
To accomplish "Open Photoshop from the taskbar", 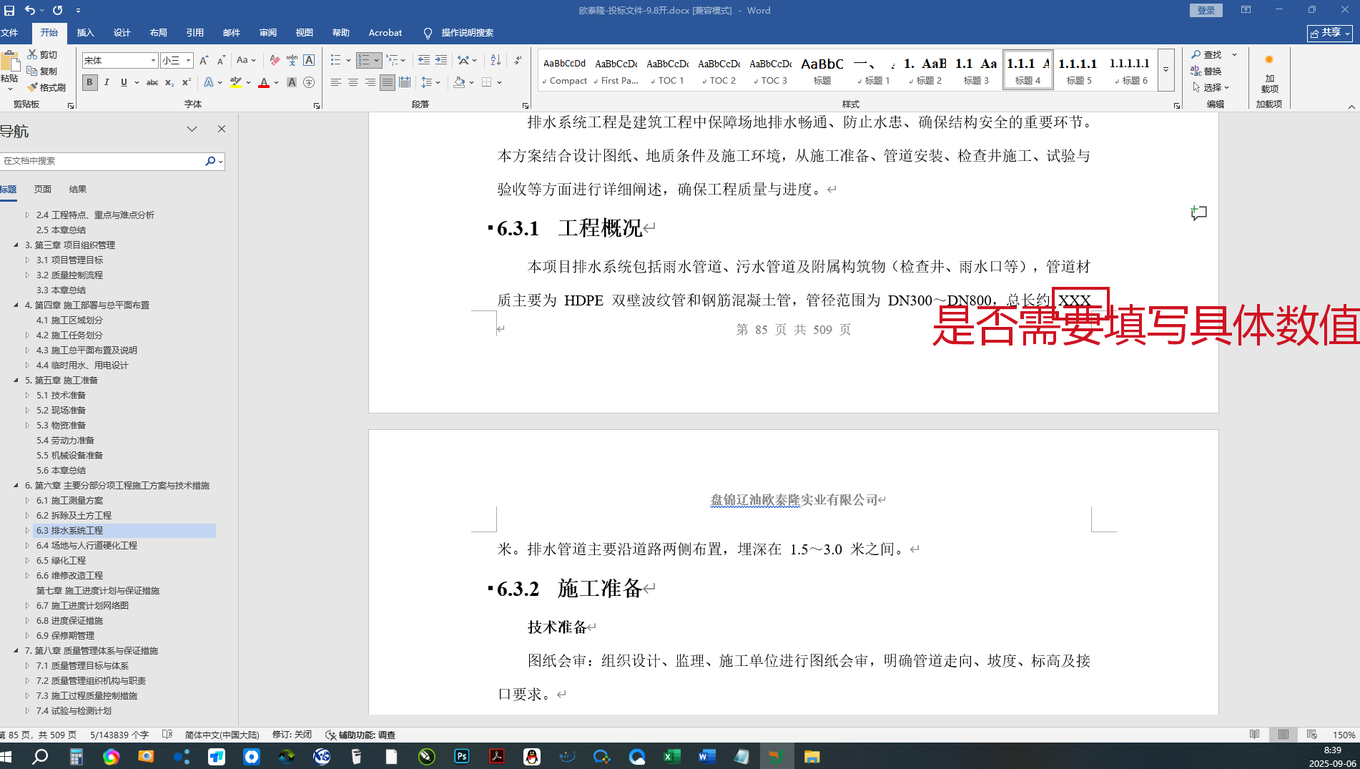I will [x=462, y=756].
